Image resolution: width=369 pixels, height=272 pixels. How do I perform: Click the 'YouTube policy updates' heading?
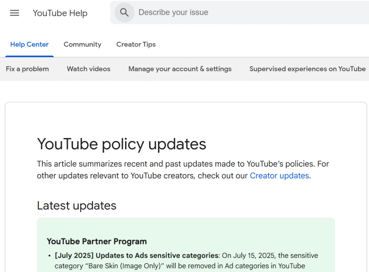[x=122, y=144]
